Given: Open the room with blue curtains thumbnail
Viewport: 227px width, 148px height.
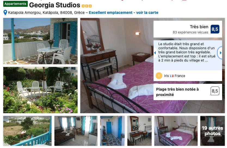Looking at the screenshot, I should pyautogui.click(x=76, y=131).
